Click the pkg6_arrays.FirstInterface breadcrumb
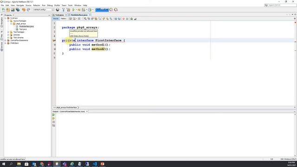Screen dimensions: 297x167 (66, 108)
